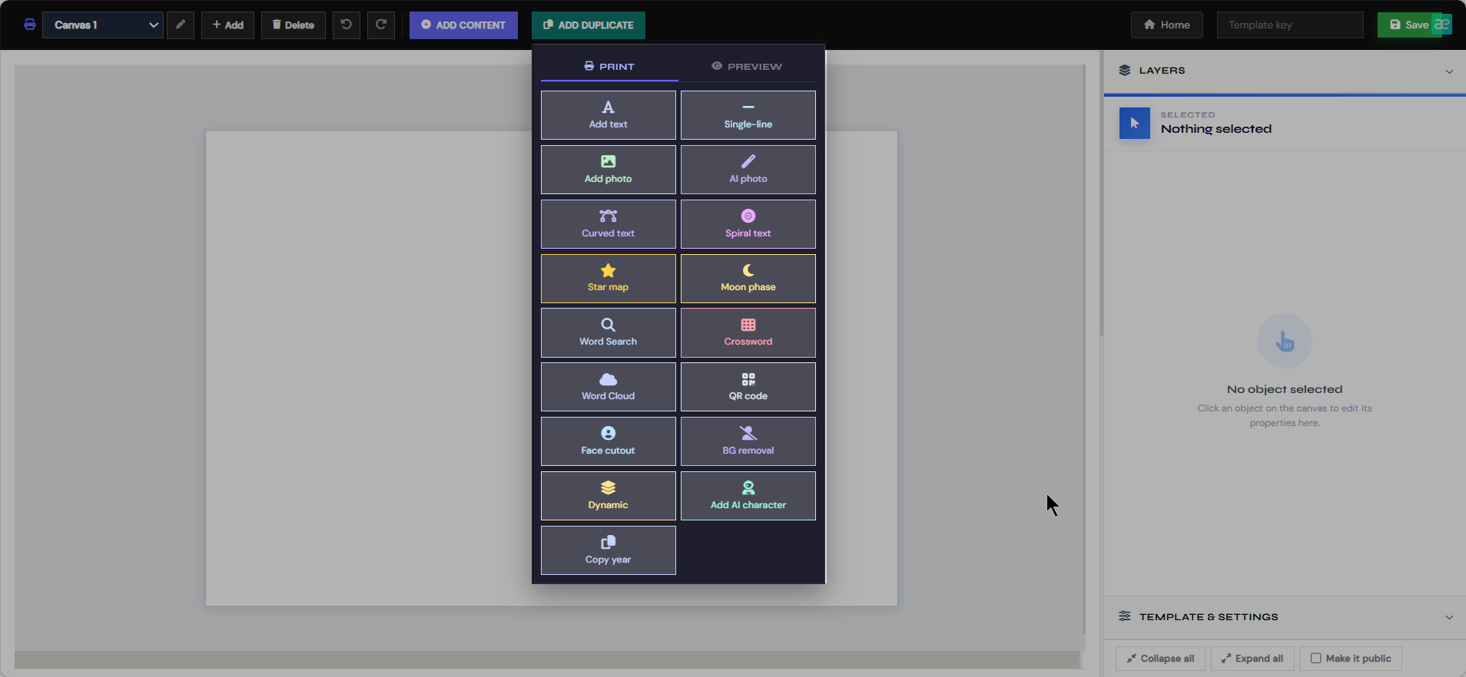Redo the last action

click(x=381, y=25)
